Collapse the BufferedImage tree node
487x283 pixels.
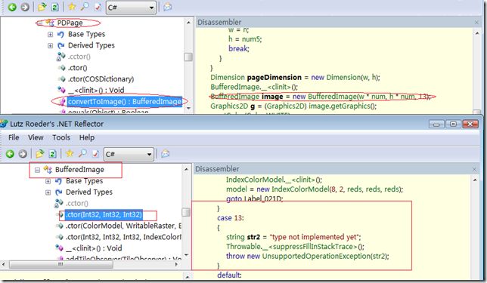point(37,170)
